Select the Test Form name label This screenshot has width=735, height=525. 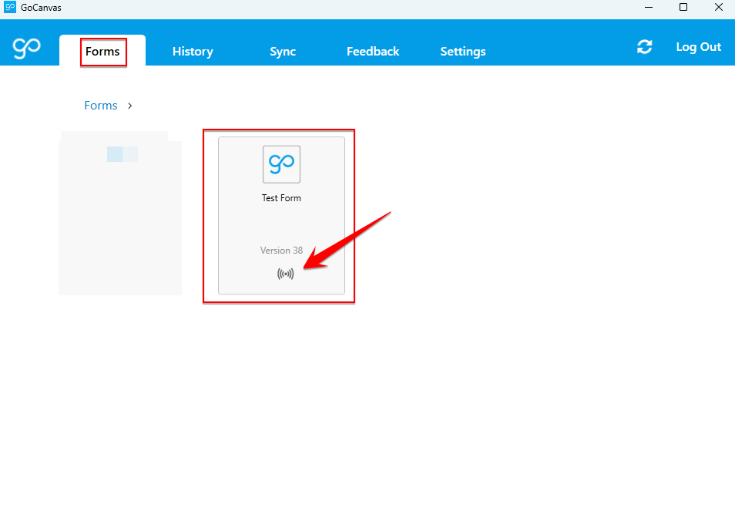click(x=281, y=198)
